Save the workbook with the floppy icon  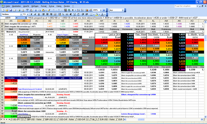pos(11,10)
